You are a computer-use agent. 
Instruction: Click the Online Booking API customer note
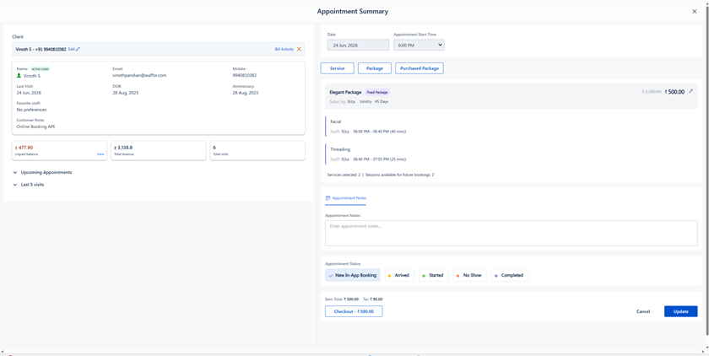(x=35, y=127)
